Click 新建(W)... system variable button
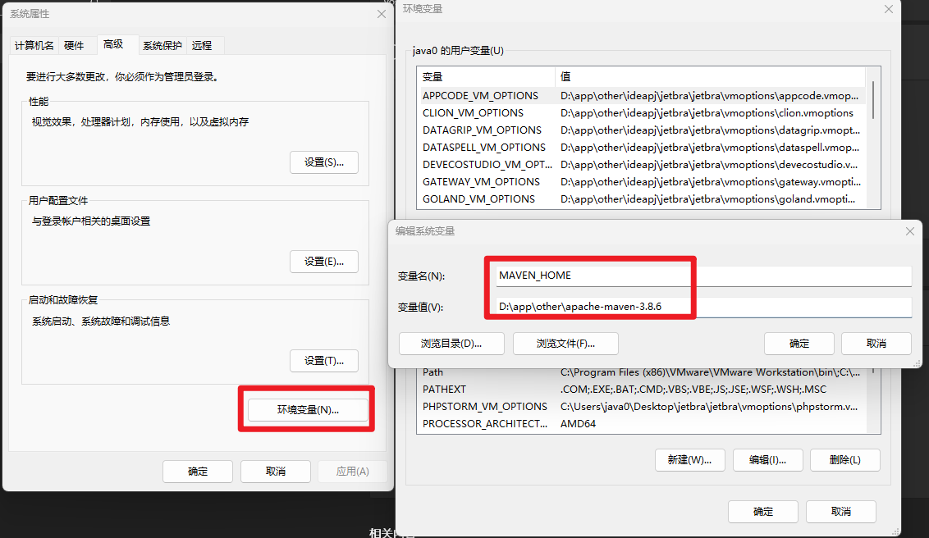Screen dimensions: 929x538 tap(689, 460)
